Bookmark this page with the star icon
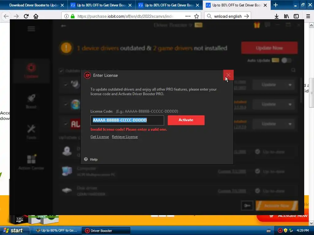Screen dimensions: 314x235 click(197, 16)
